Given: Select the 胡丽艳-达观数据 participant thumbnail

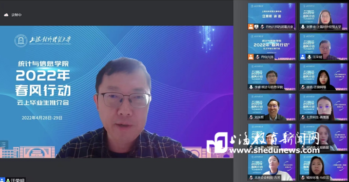Looking at the screenshot, I should [323, 137].
